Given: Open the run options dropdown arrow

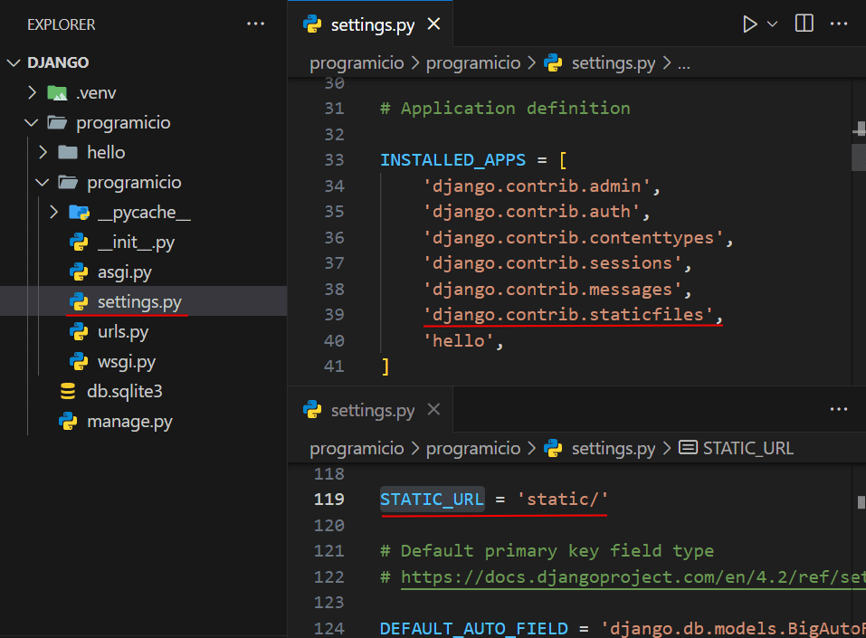Looking at the screenshot, I should point(772,24).
